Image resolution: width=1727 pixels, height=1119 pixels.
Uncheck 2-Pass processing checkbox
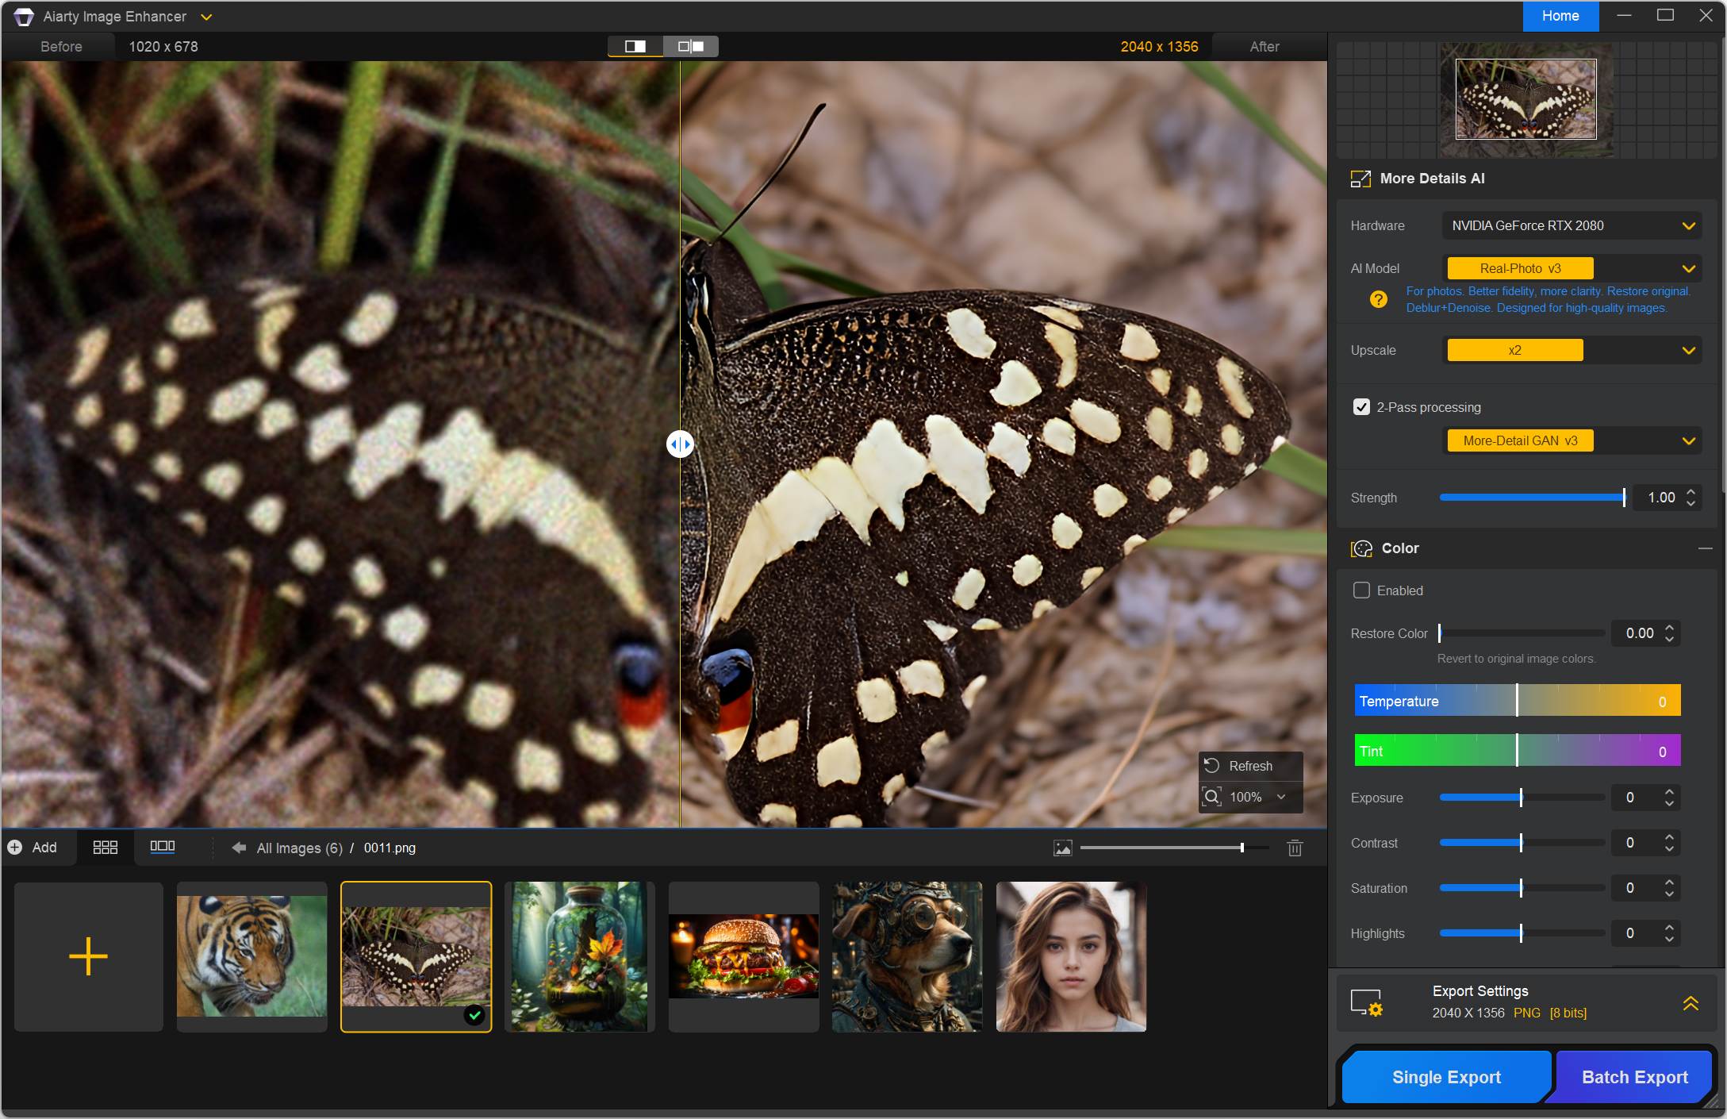[x=1361, y=407]
